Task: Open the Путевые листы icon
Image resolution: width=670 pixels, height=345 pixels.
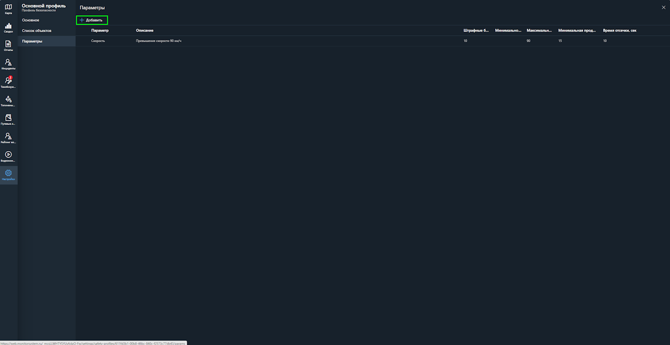Action: click(8, 119)
